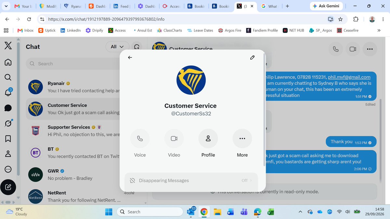Switch to the Access browser tab

[171, 6]
